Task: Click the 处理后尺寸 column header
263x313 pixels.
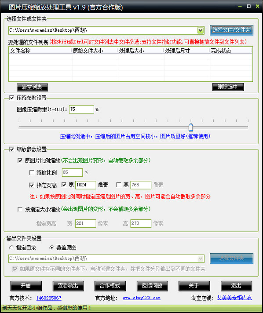Action: (x=186, y=51)
